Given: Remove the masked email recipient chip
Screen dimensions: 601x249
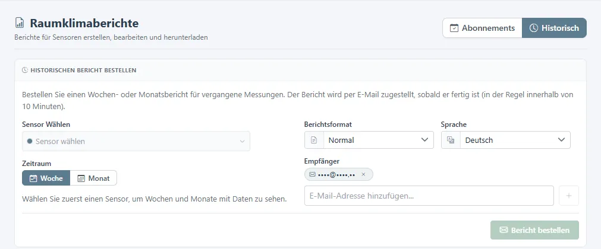Looking at the screenshot, I should tap(363, 174).
